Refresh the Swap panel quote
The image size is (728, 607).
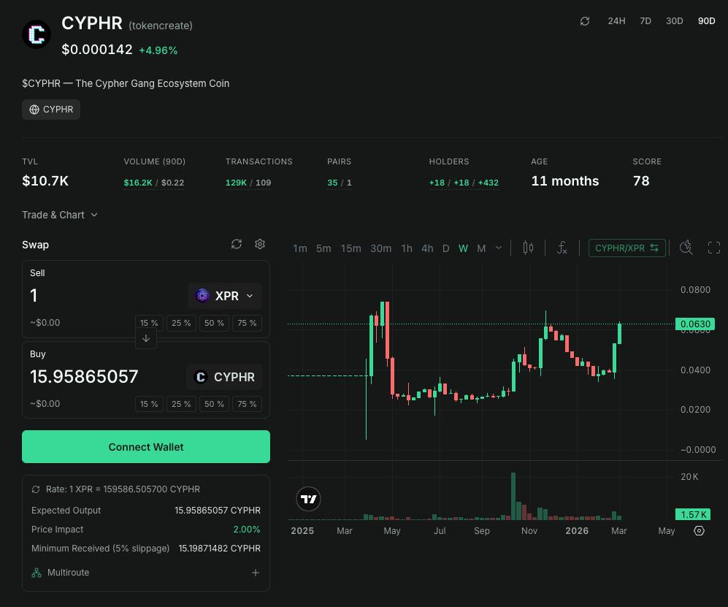click(237, 244)
